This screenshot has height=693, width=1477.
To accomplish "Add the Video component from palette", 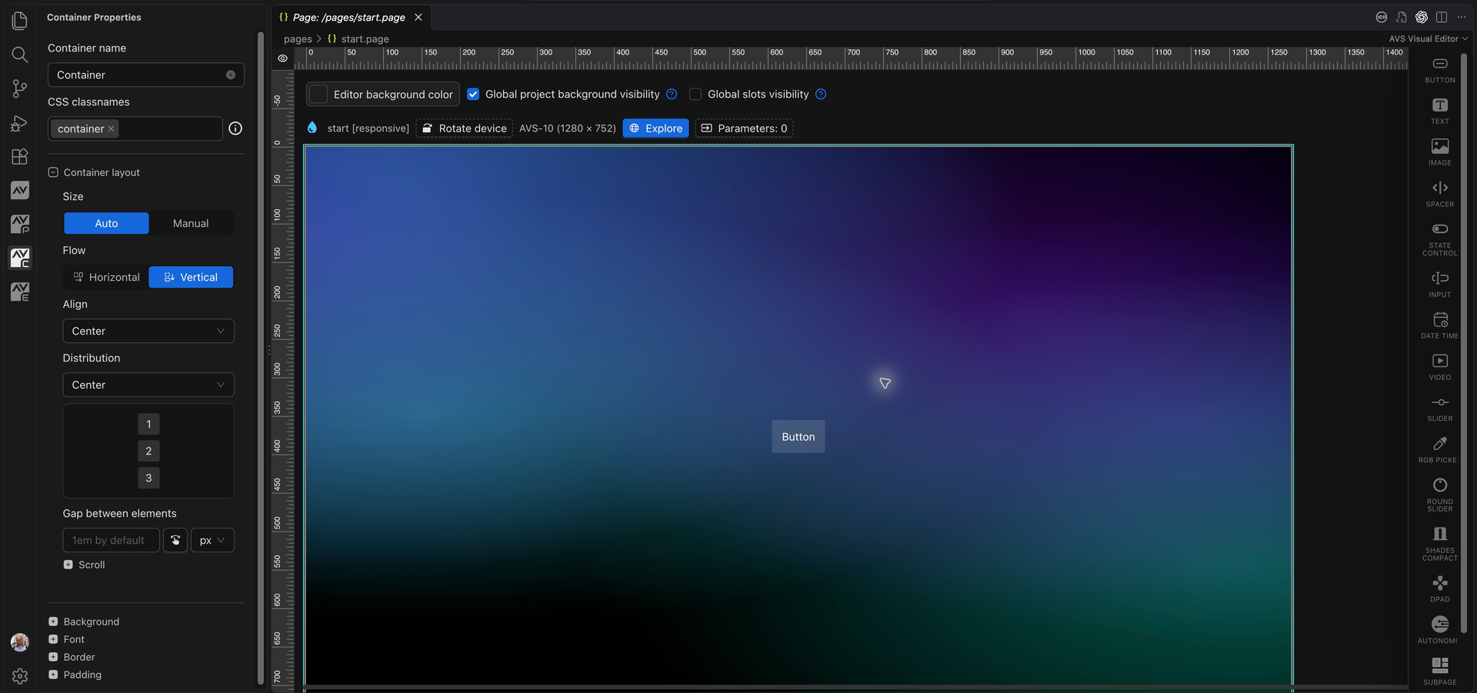I will (1440, 366).
